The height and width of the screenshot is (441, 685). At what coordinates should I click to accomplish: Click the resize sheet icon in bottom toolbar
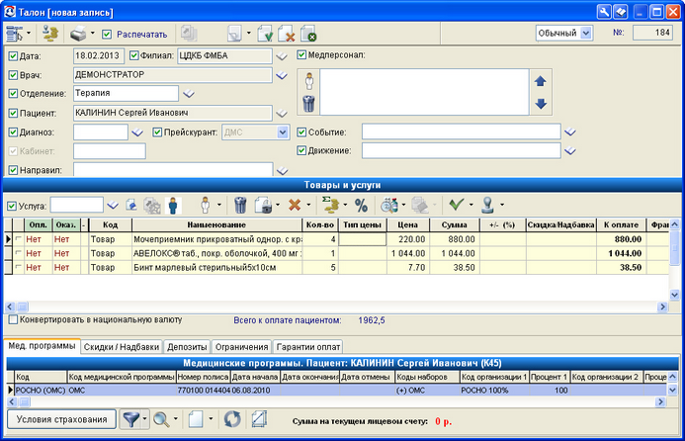259,419
